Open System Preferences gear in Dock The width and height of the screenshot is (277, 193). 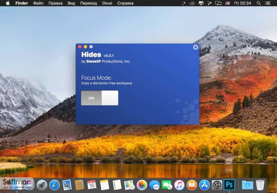(x=217, y=185)
